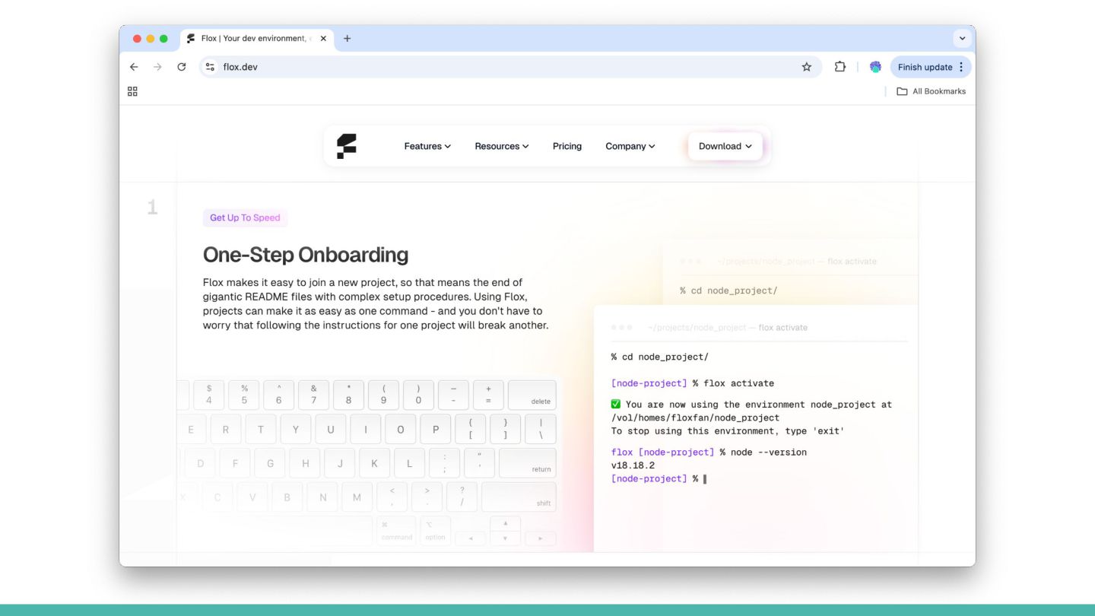The image size is (1095, 616).
Task: Click the Flox logo in the navbar
Action: [347, 146]
